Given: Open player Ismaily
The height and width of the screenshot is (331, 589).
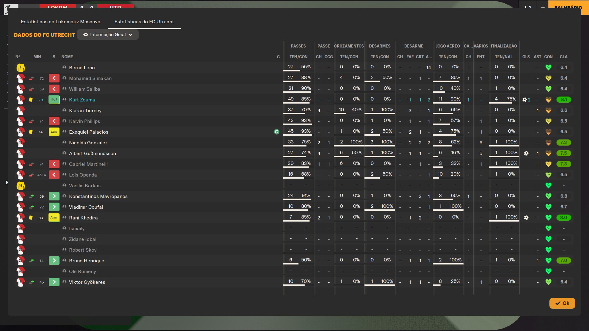Looking at the screenshot, I should pyautogui.click(x=77, y=229).
